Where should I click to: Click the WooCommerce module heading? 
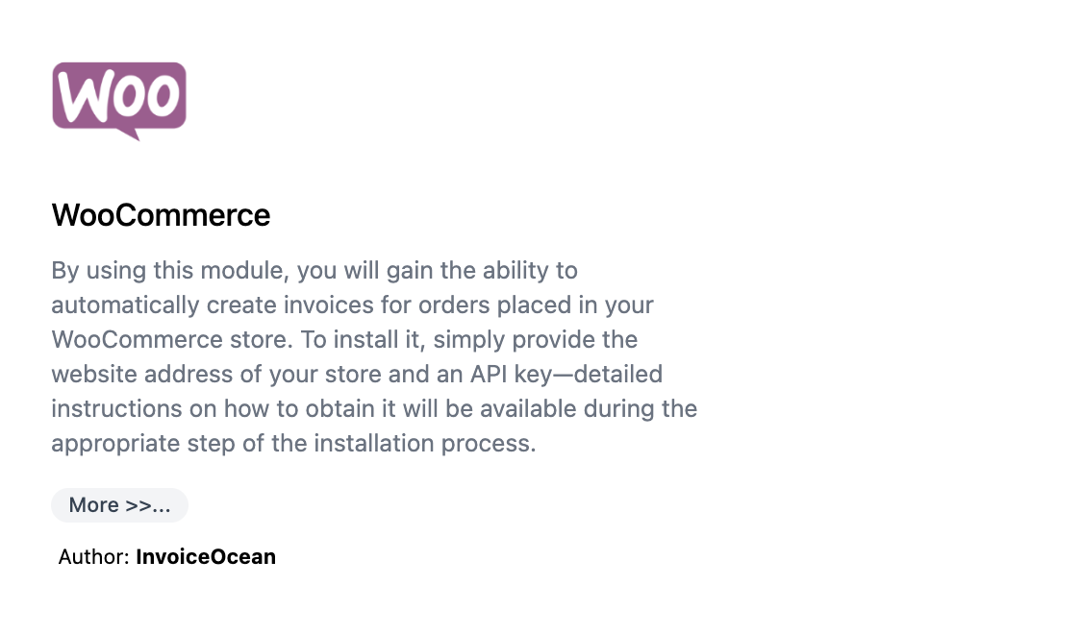161,215
